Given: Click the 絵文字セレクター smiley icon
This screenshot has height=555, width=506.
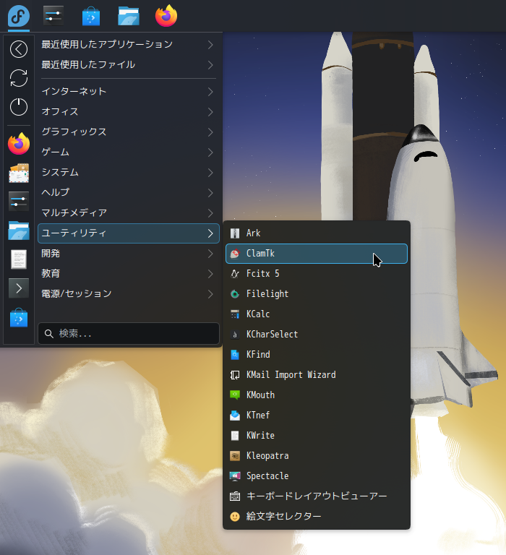Looking at the screenshot, I should pos(235,517).
